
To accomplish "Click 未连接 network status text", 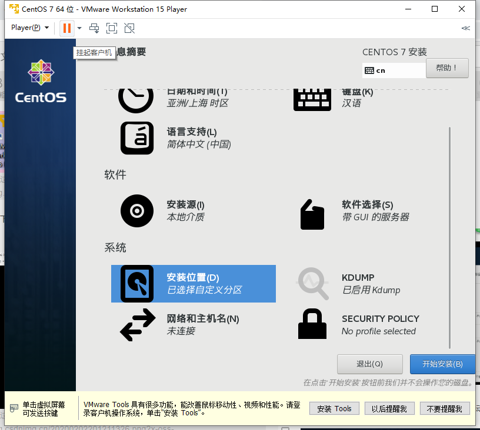I will click(x=181, y=331).
